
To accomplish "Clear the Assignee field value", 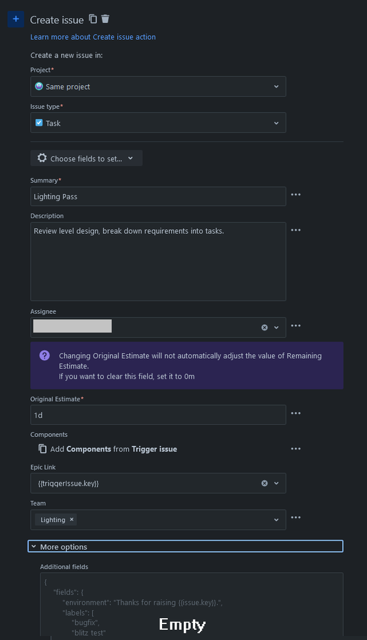I will pos(265,327).
